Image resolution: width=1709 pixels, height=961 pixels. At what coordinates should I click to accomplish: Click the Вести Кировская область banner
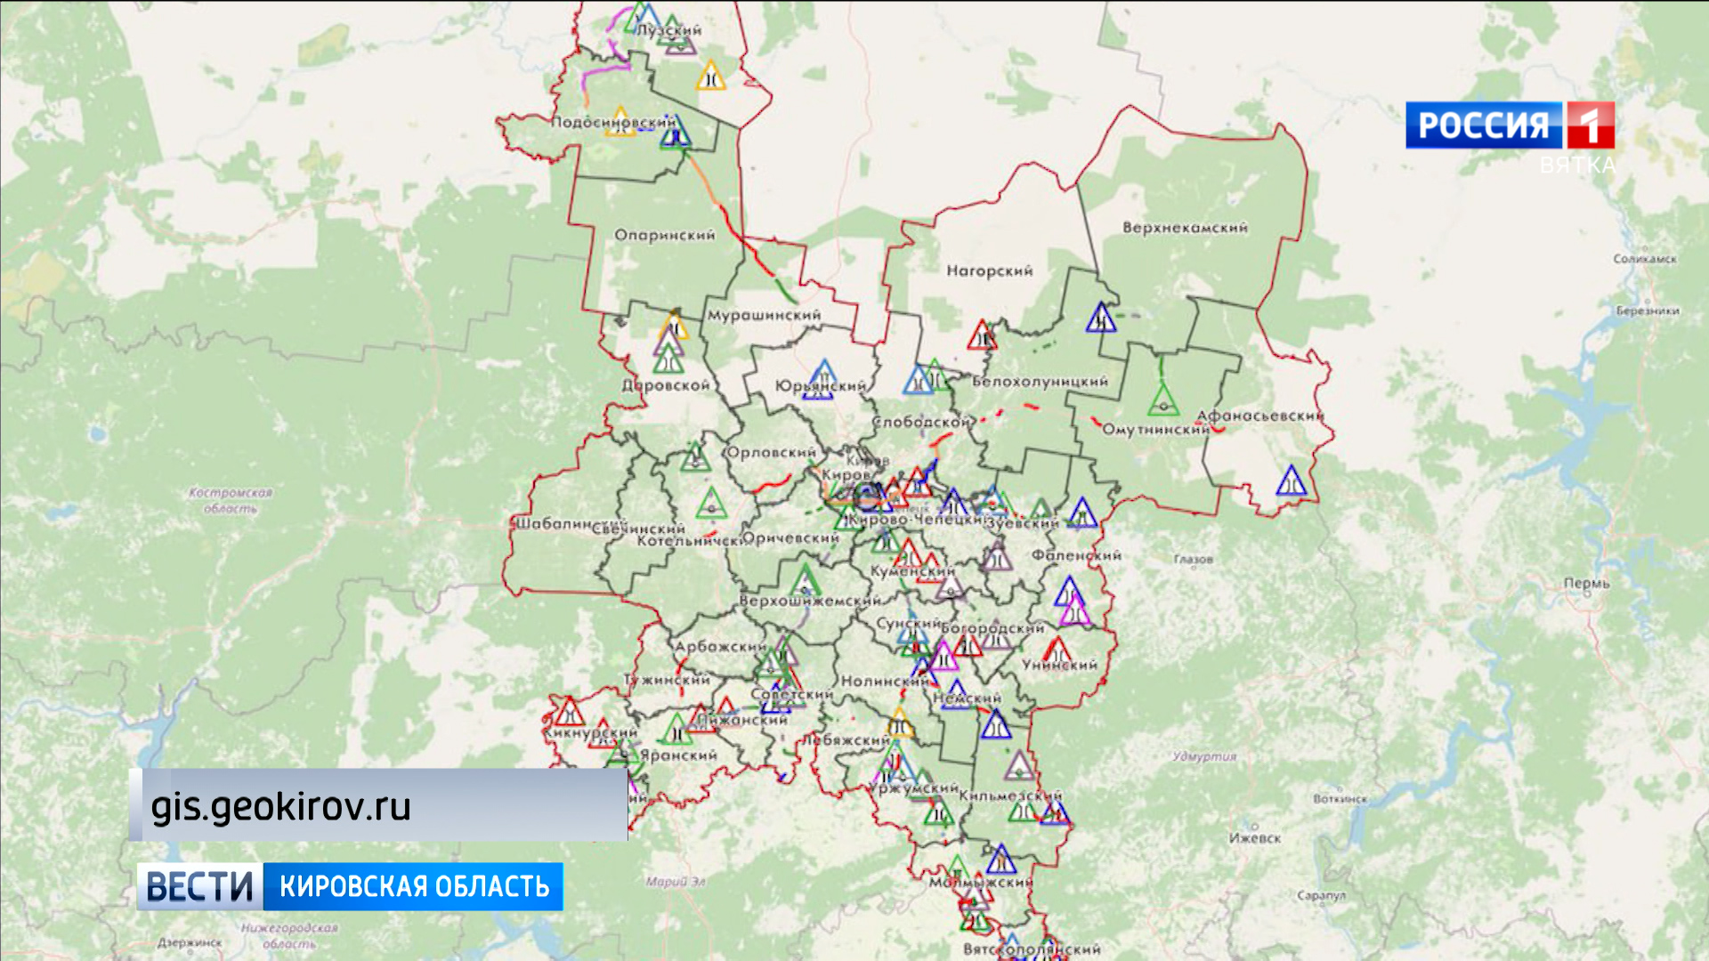point(350,886)
